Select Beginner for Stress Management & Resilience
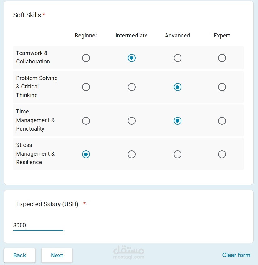 coord(86,154)
